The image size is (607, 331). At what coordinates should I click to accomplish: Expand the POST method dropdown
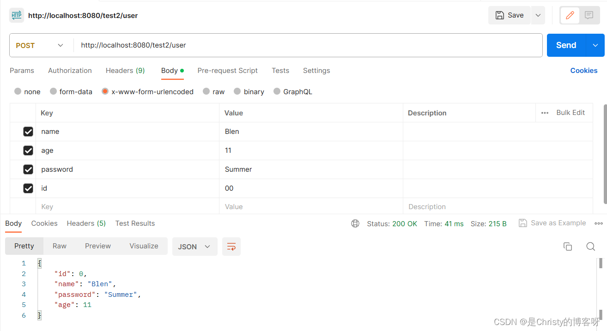(x=41, y=45)
